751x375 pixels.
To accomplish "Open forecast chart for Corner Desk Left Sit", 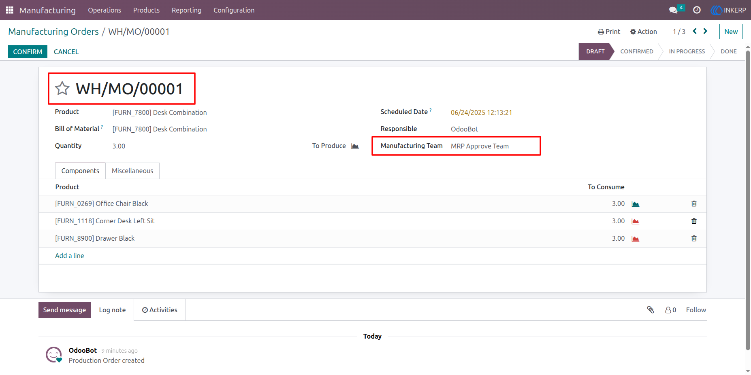I will (x=635, y=221).
